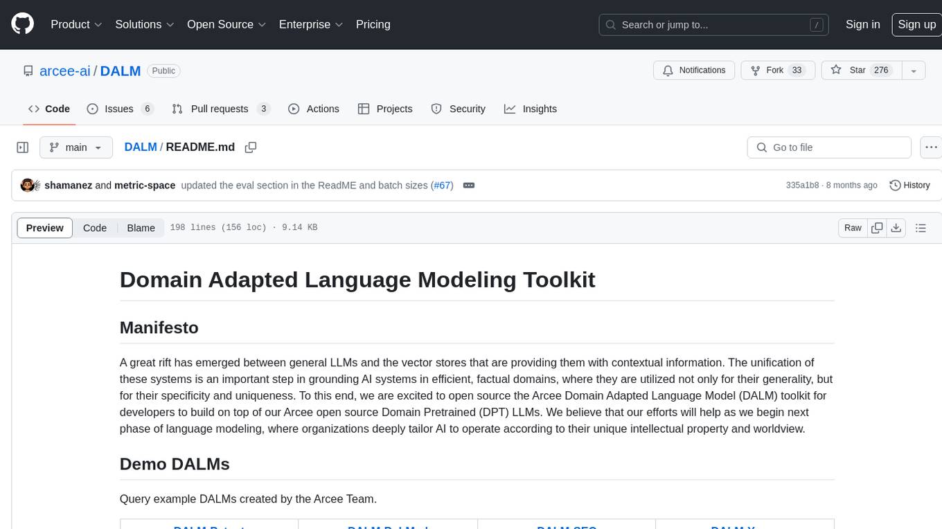
Task: Open commit 335a1b8
Action: (802, 186)
